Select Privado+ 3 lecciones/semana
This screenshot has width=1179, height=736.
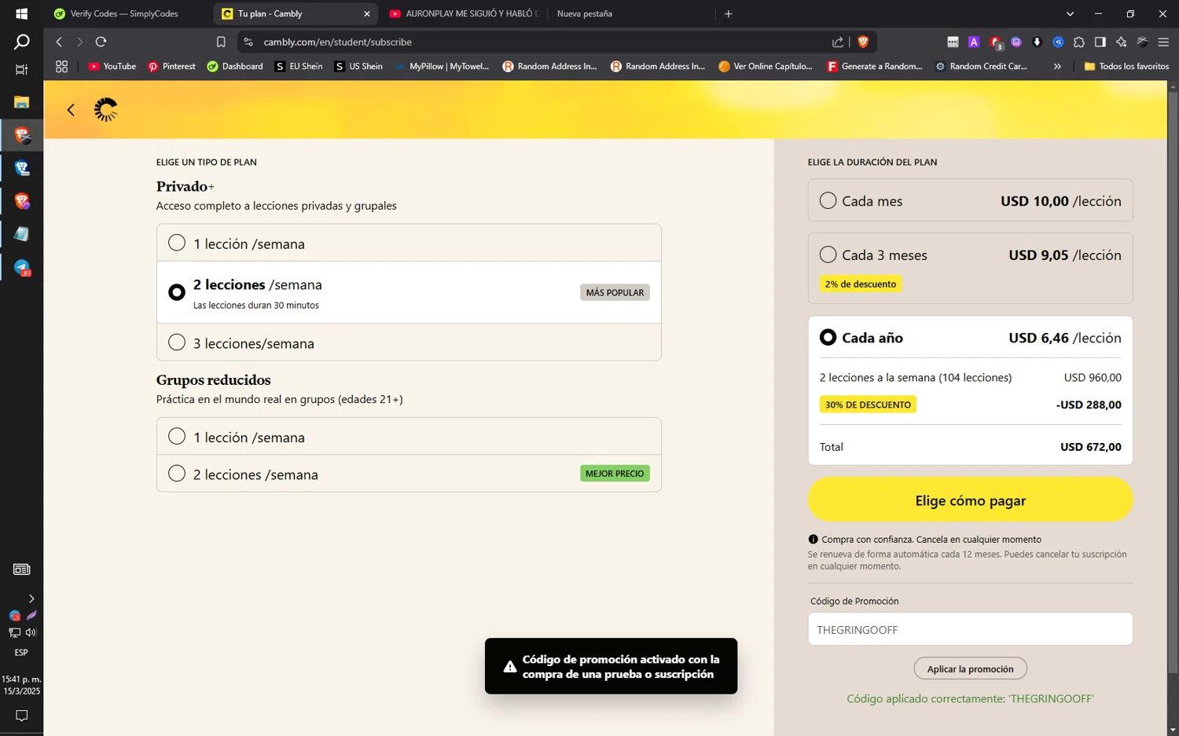coord(409,342)
